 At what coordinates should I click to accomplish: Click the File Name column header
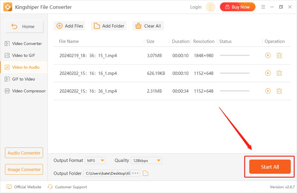coord(69,41)
